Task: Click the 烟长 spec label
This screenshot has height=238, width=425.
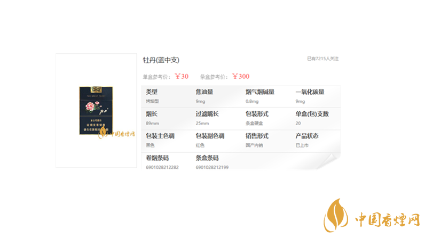Action: 152,114
